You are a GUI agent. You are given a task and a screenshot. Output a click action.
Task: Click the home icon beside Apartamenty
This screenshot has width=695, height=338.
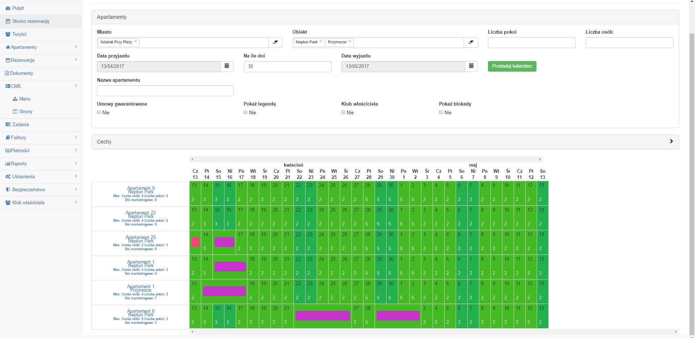click(8, 47)
